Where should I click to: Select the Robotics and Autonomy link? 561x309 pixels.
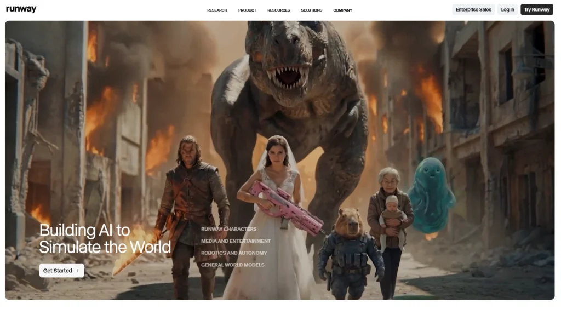234,253
